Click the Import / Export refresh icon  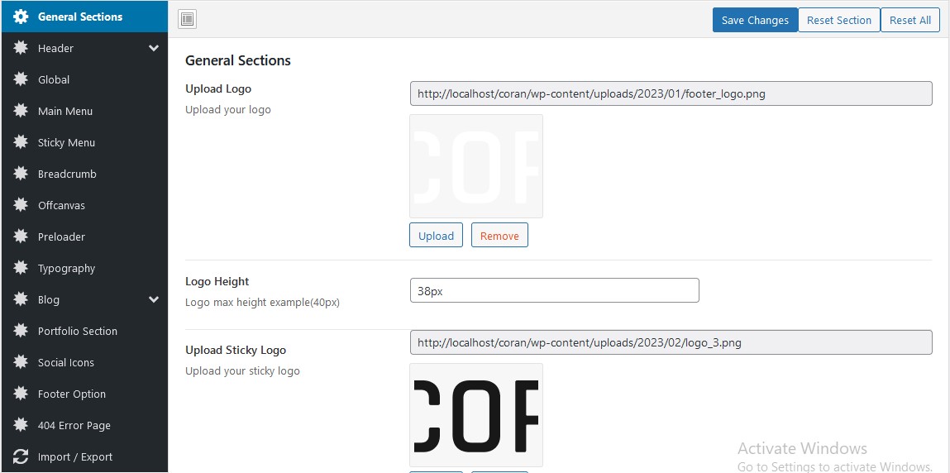click(x=21, y=456)
